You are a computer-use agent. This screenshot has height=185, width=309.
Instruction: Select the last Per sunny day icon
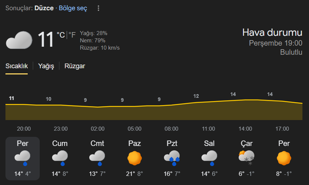284,158
